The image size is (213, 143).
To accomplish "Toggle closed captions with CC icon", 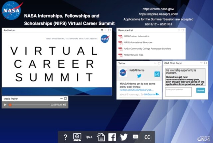I will pyautogui.click(x=147, y=137).
